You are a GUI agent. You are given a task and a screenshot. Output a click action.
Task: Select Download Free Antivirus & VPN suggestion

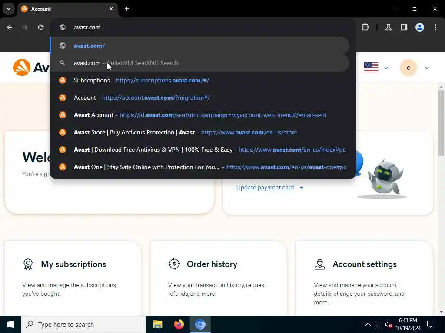(199, 150)
